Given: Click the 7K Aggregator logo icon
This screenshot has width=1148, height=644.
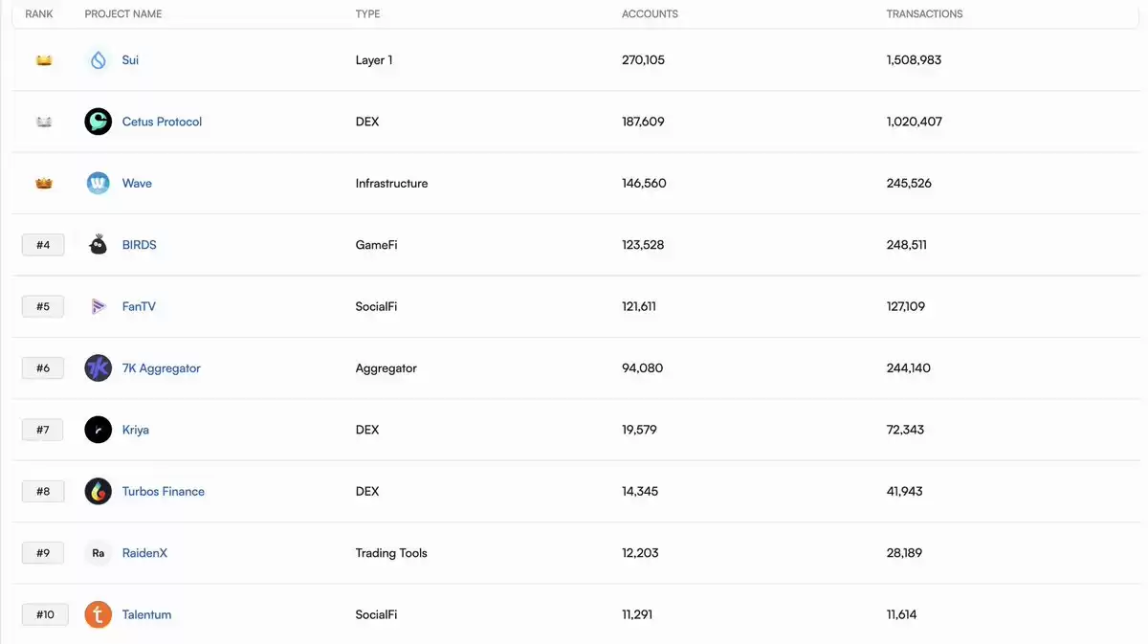Looking at the screenshot, I should point(98,367).
